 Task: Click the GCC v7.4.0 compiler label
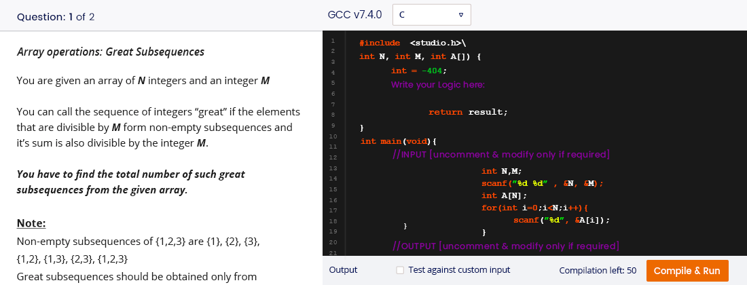[x=355, y=15]
